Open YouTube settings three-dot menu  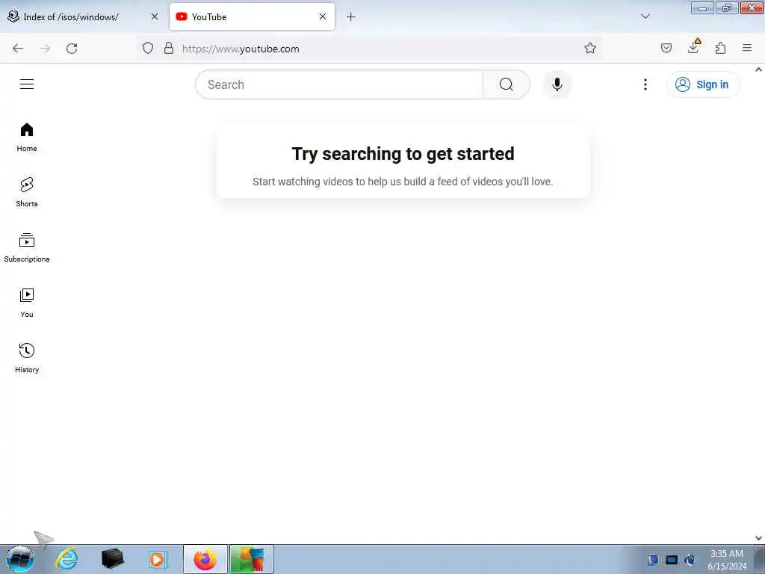click(645, 84)
